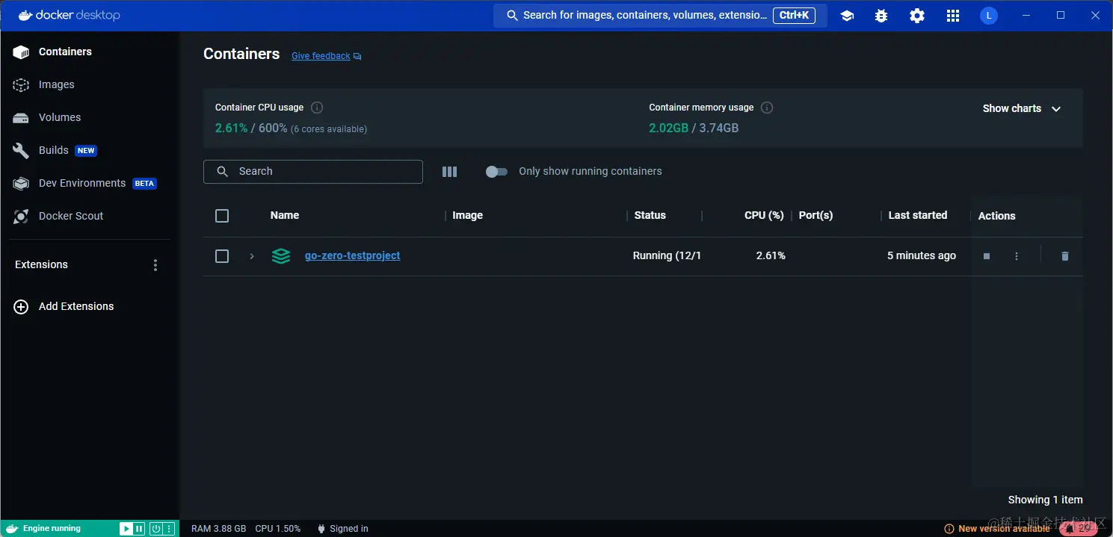Viewport: 1113px width, 537px height.
Task: Open the column visibility icon
Action: point(449,172)
